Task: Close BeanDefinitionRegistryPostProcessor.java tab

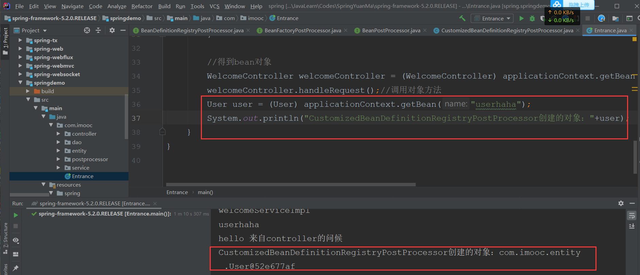Action: tap(248, 30)
